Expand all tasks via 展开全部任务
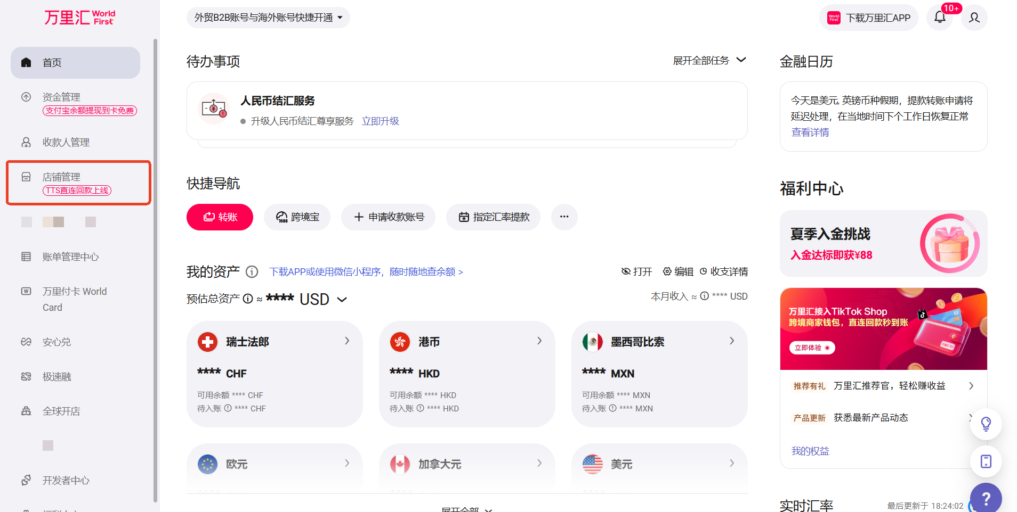1017x512 pixels. coord(709,61)
